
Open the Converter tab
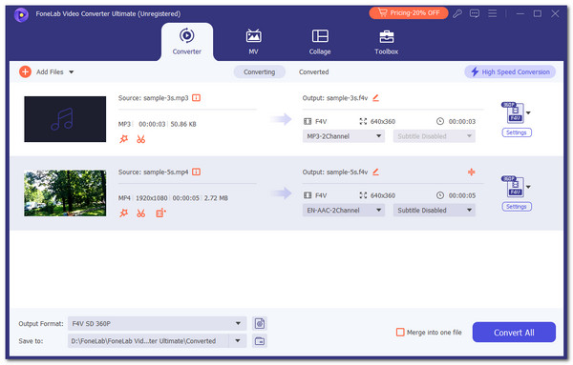click(187, 42)
